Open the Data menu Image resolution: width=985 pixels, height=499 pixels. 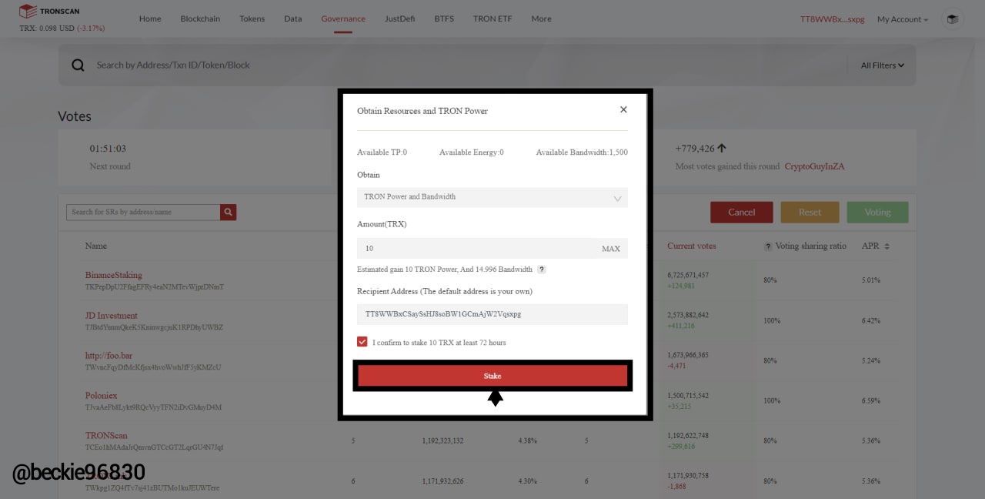point(292,18)
